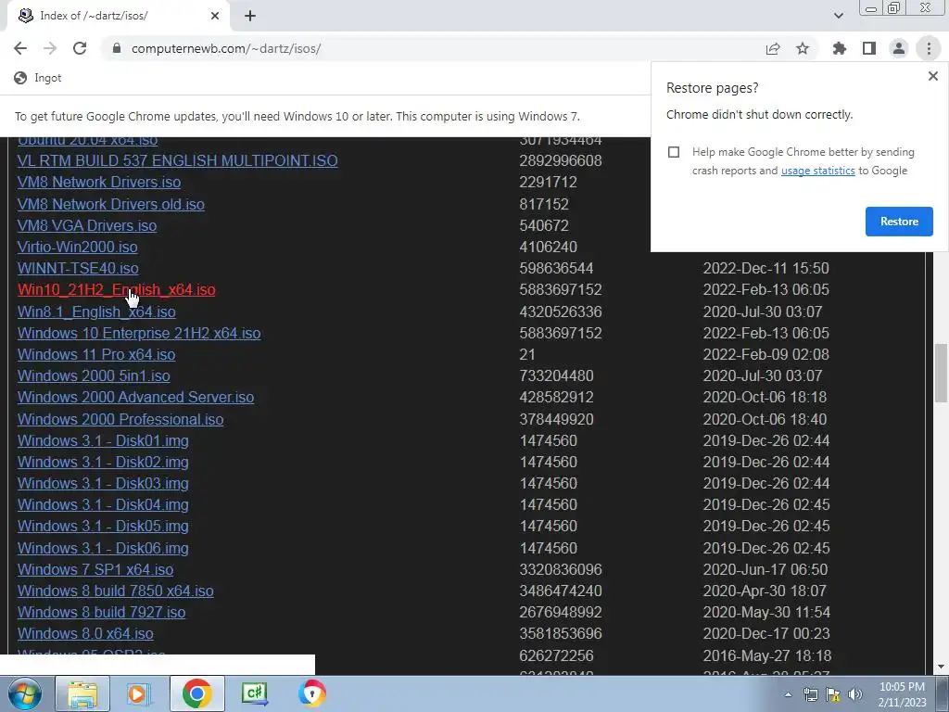Open the Chrome profile avatar
This screenshot has width=949, height=712.
coord(899,48)
